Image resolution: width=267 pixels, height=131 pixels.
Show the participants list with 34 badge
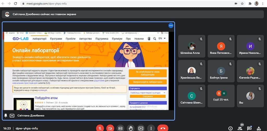click(240, 128)
